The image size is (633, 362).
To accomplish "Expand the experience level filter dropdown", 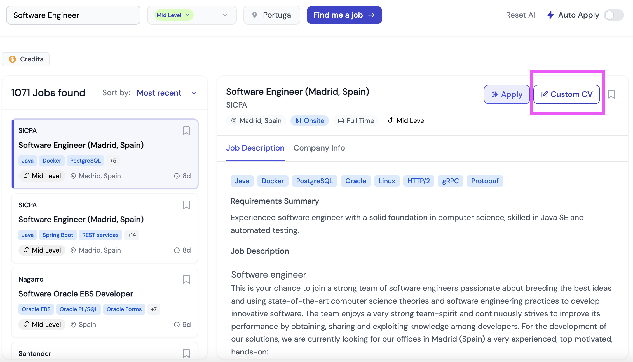I will (x=225, y=15).
